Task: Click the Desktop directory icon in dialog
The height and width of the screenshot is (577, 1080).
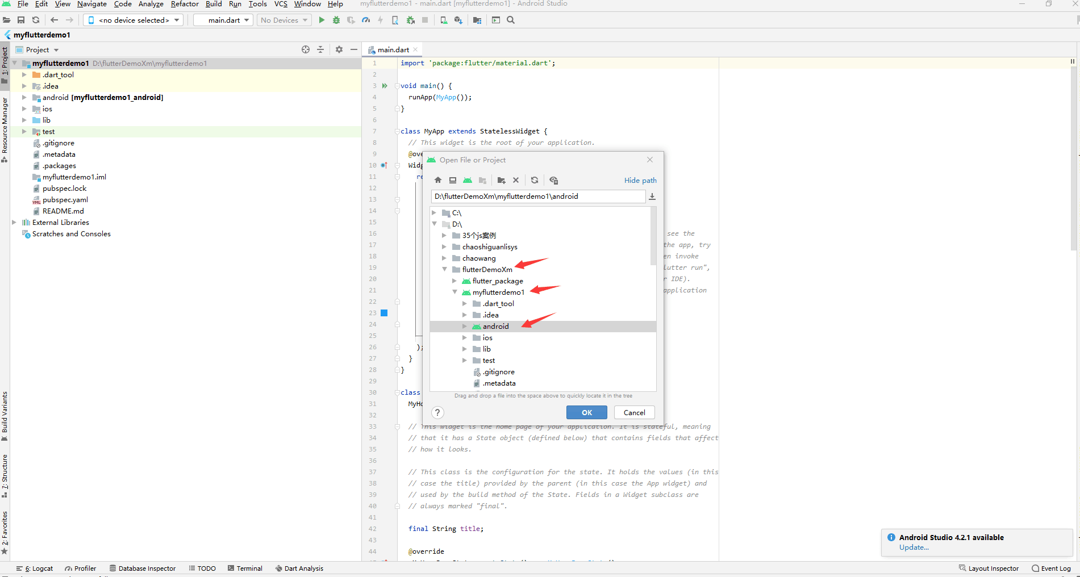Action: [453, 180]
